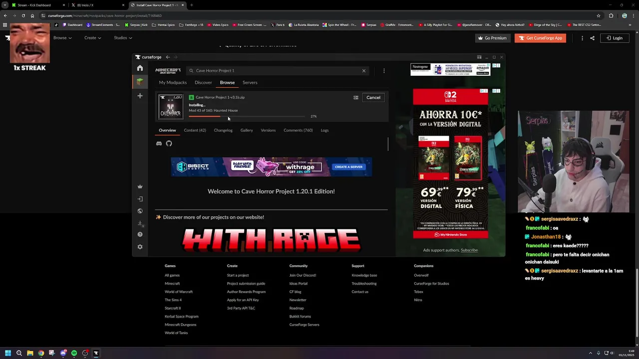Open the Logs tab
The width and height of the screenshot is (639, 359).
pyautogui.click(x=324, y=130)
